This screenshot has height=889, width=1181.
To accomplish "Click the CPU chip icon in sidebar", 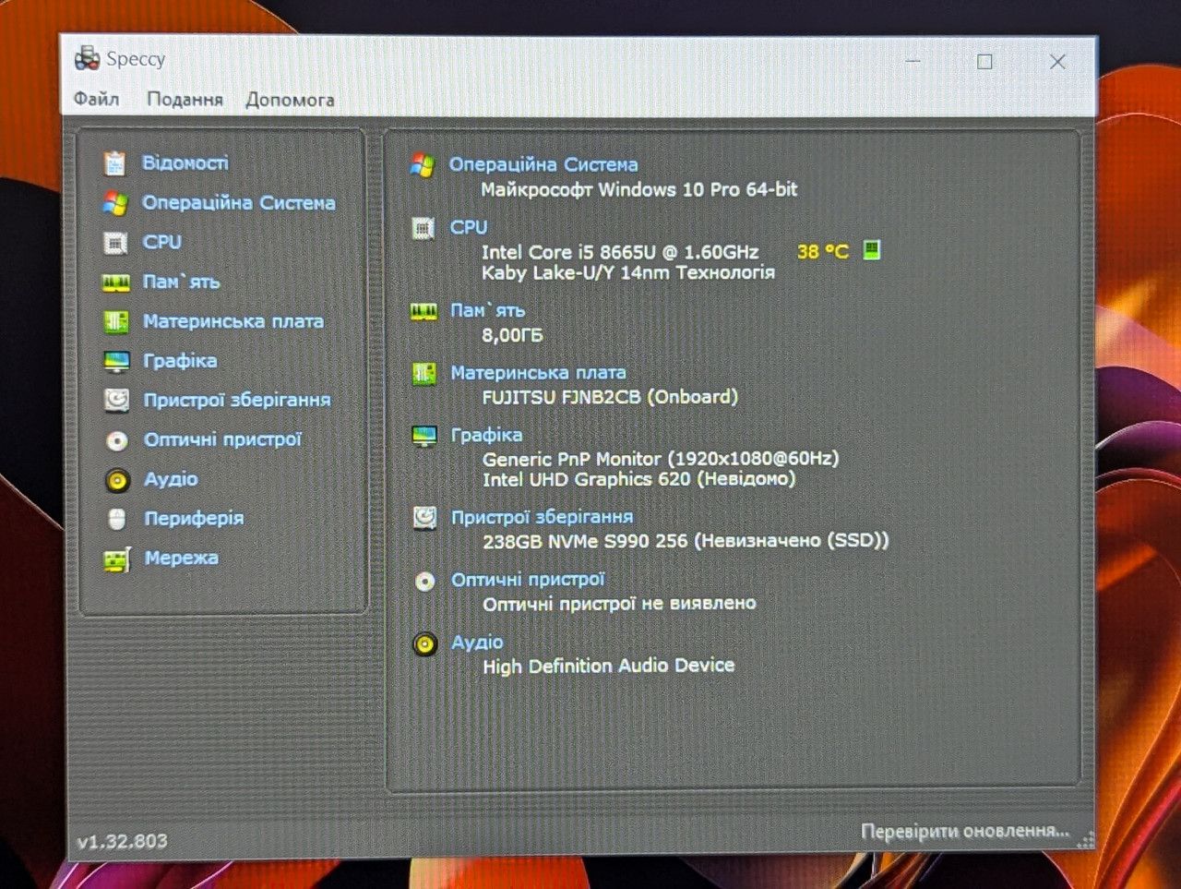I will (x=115, y=243).
